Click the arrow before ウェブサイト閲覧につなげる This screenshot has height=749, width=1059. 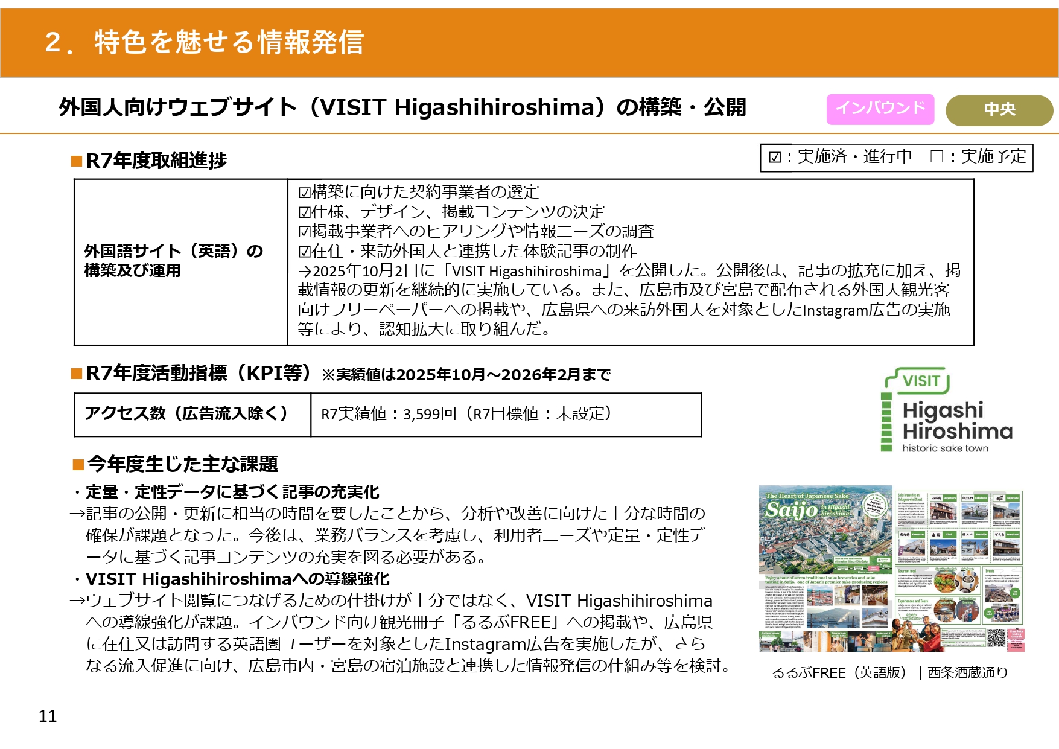point(77,601)
